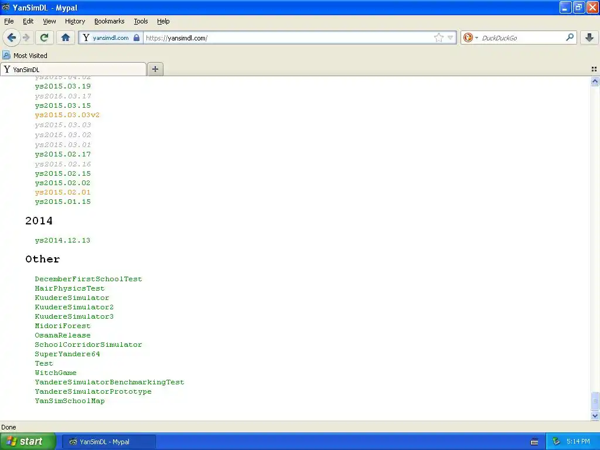Viewport: 600px width, 450px height.
Task: Click the greyed ys2015.03.02 entry
Action: tap(63, 135)
